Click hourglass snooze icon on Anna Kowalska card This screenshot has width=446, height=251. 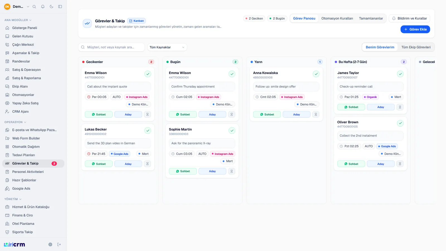316,115
